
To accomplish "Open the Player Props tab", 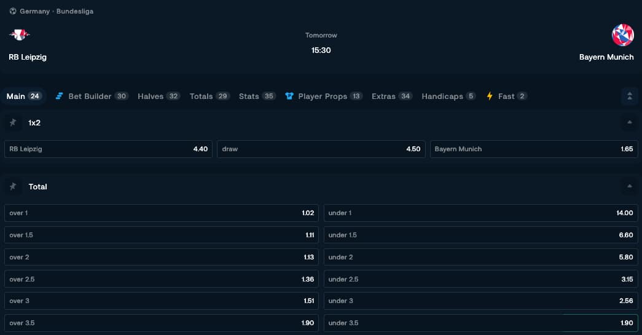I will (x=324, y=97).
